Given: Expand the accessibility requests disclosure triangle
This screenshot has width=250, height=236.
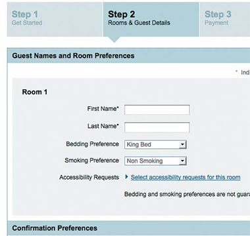Looking at the screenshot, I should [x=126, y=177].
